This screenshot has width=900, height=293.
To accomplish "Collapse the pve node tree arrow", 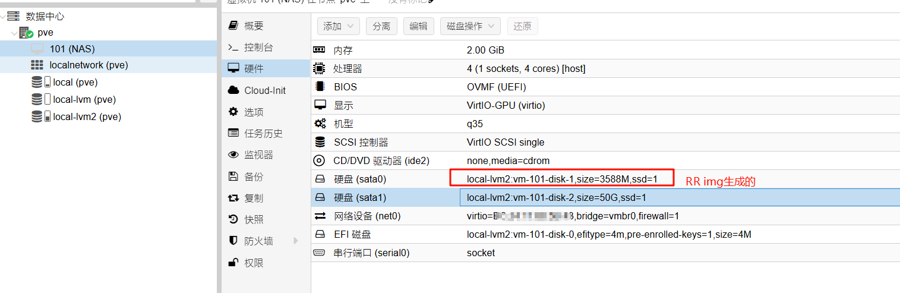I will [14, 33].
